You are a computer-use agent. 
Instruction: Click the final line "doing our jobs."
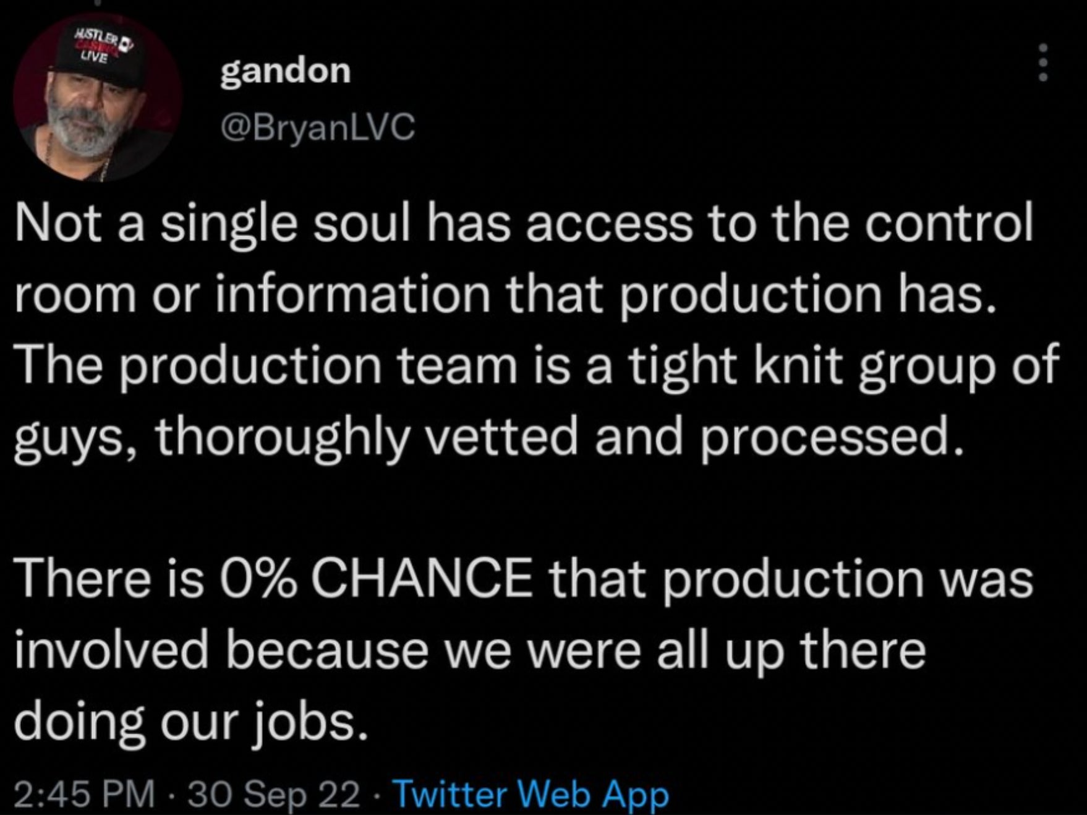pos(190,721)
